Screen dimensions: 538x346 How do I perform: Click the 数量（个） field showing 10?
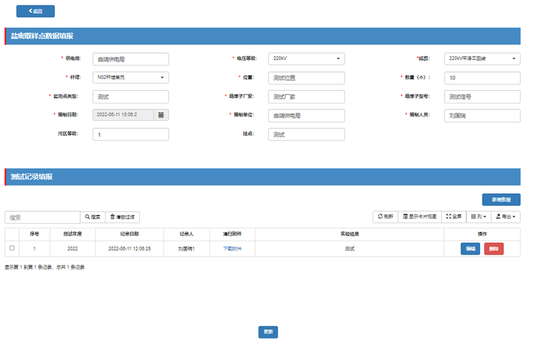tap(482, 78)
